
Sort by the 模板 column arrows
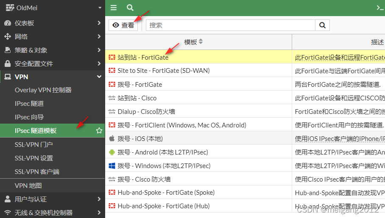[x=201, y=41]
